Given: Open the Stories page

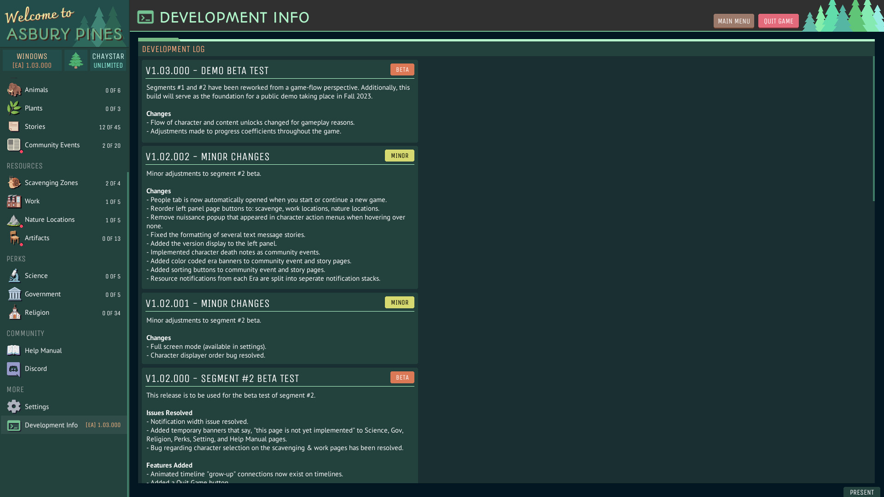Looking at the screenshot, I should [35, 127].
